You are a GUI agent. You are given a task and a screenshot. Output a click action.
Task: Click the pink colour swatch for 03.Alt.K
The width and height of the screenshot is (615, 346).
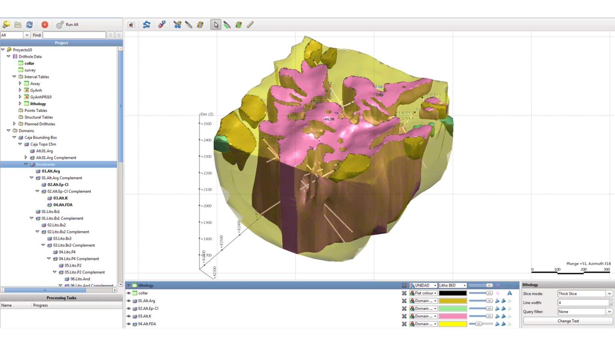click(452, 316)
